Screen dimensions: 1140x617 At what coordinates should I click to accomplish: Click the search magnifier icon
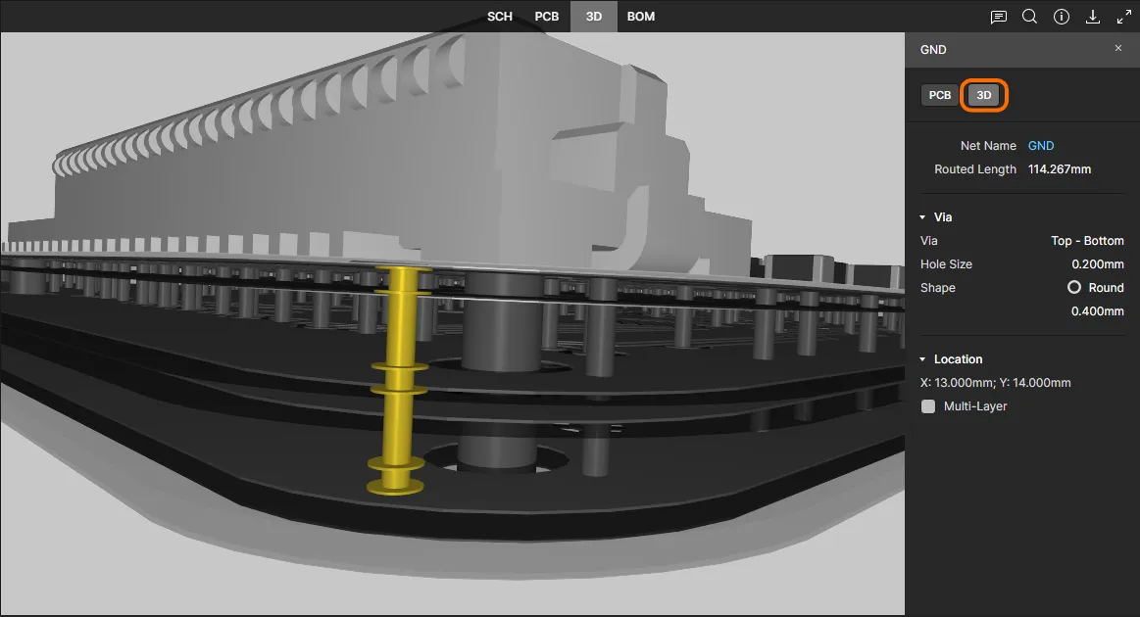point(1029,17)
